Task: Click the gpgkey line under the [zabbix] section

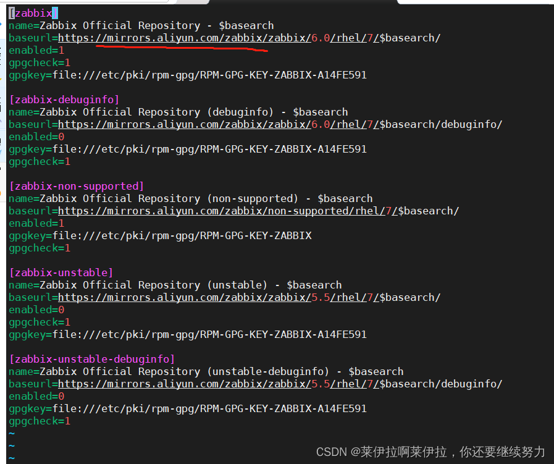Action: pyautogui.click(x=188, y=75)
